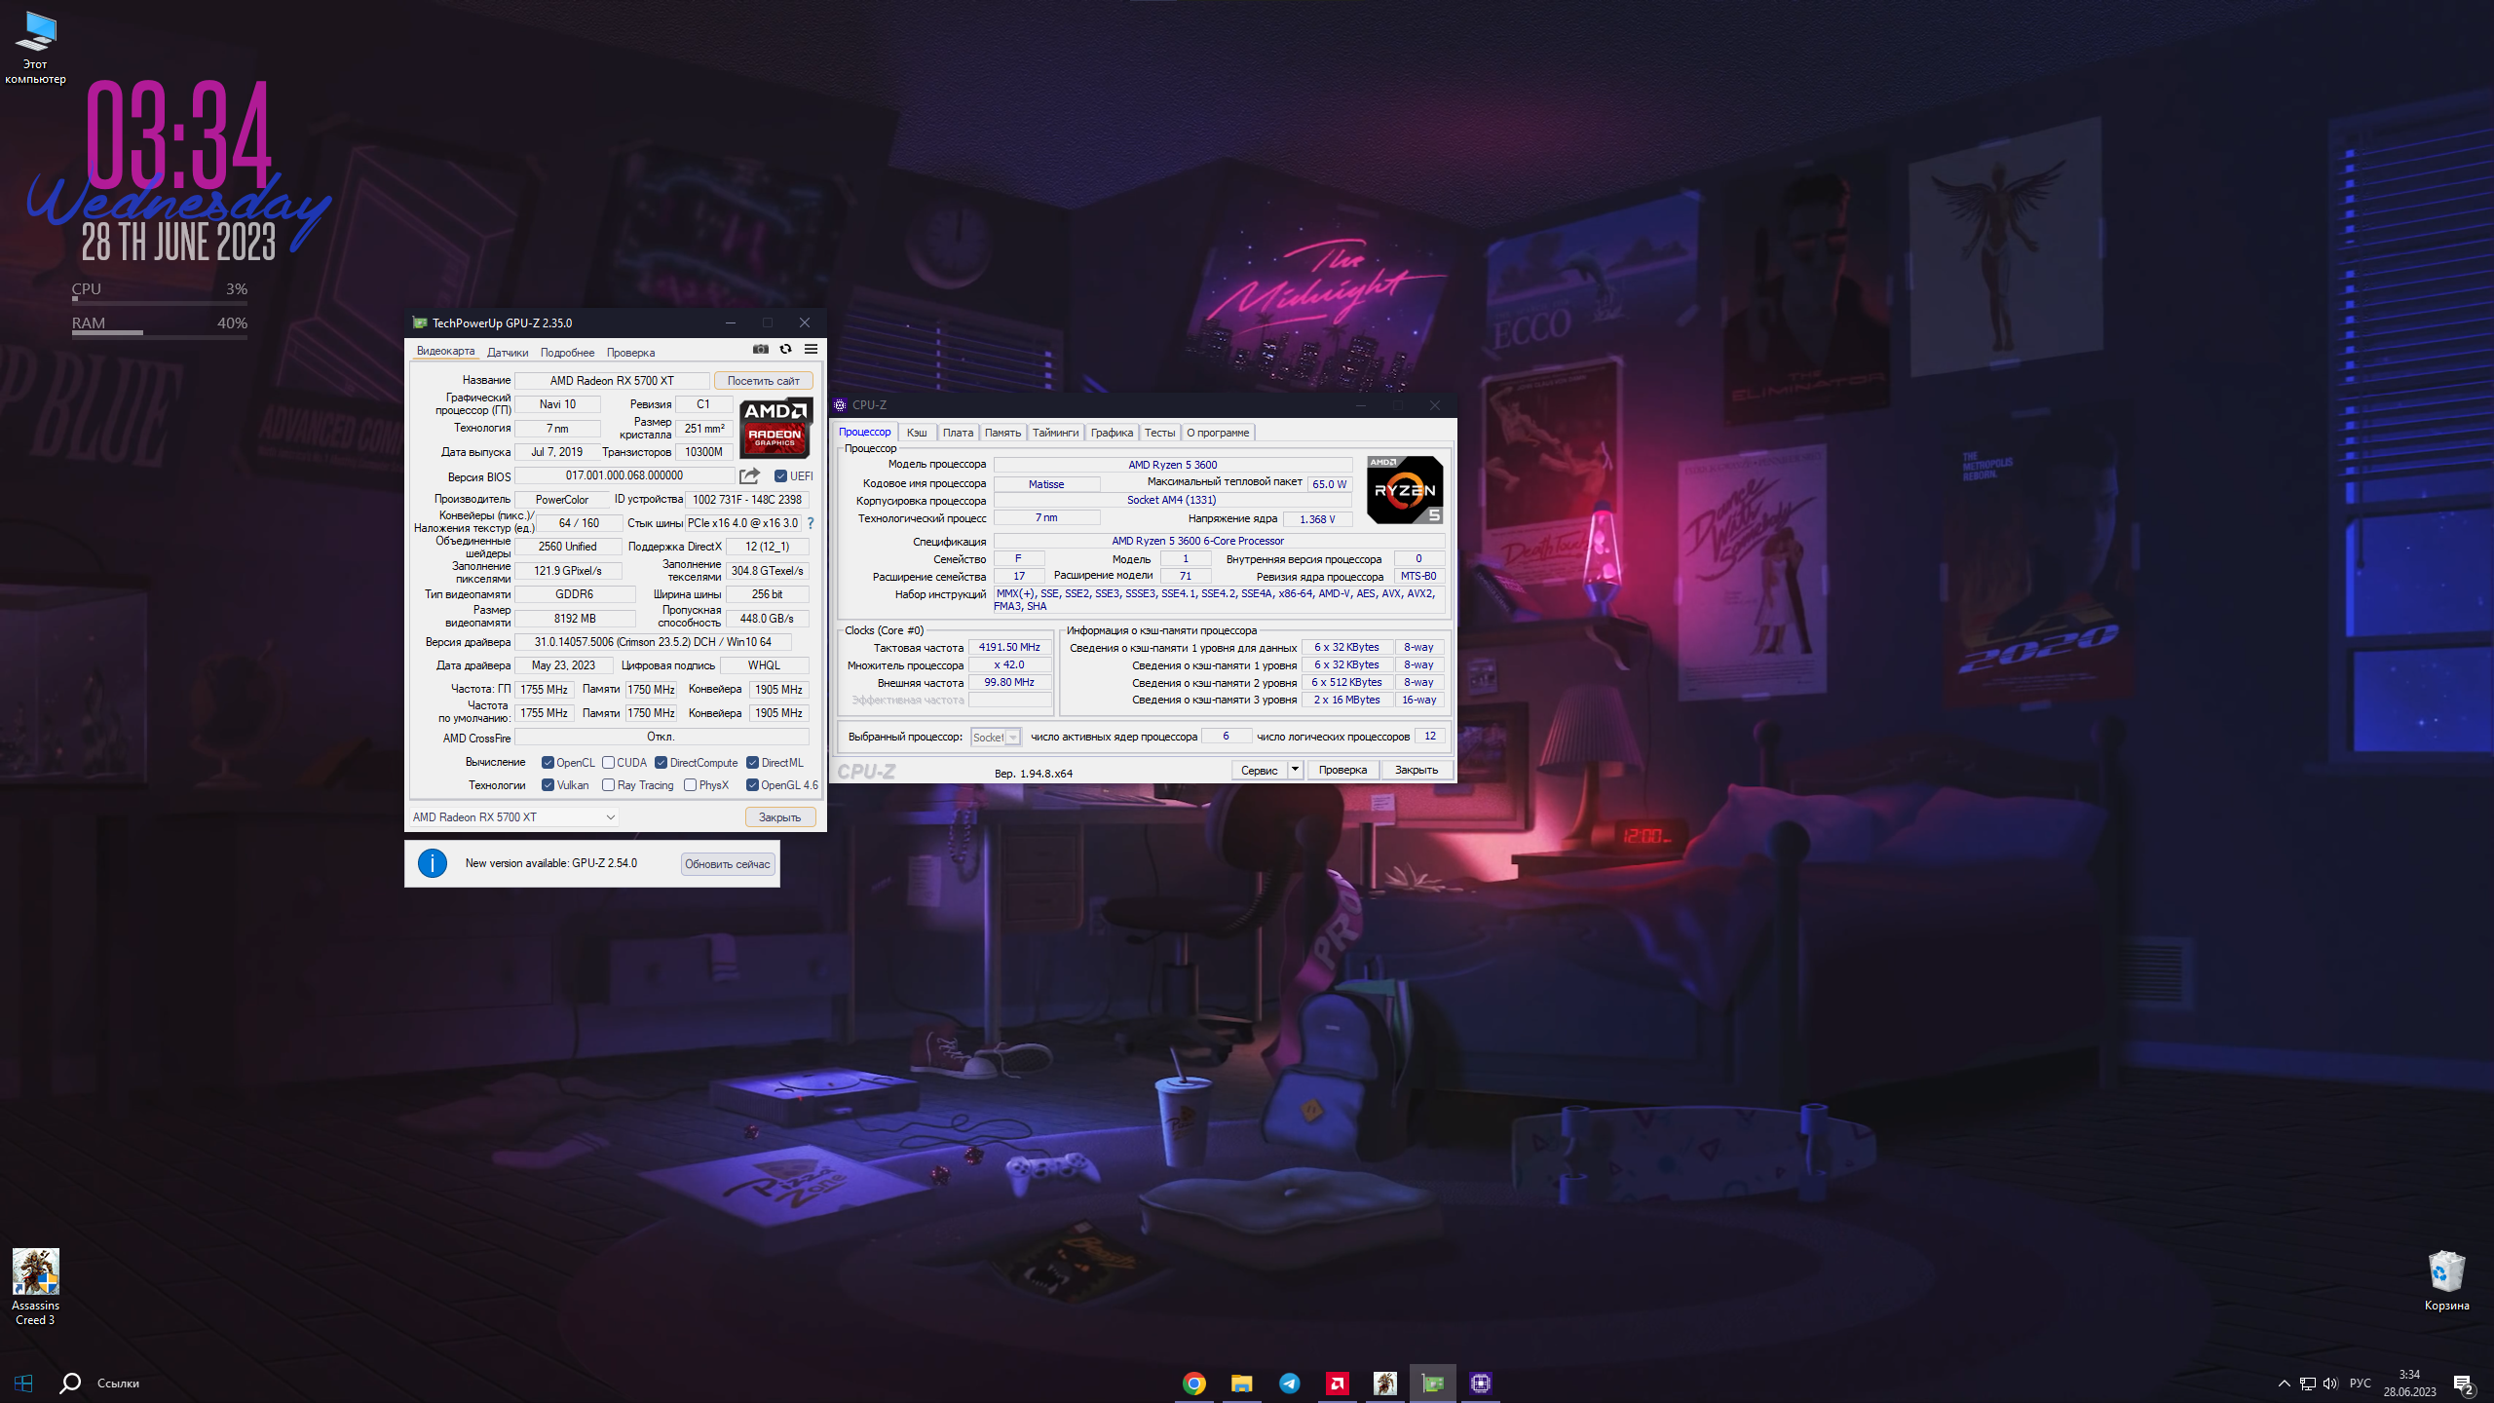Expand the Сервис button dropdown arrow
This screenshot has height=1403, width=2494.
pyautogui.click(x=1295, y=770)
